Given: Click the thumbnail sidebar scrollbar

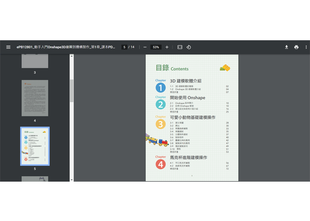Looking at the screenshot, I should point(72,90).
